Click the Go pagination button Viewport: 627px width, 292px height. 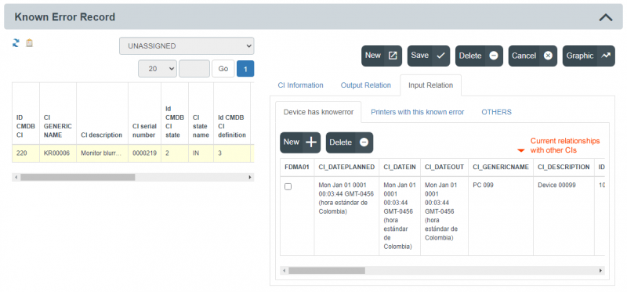(x=223, y=69)
